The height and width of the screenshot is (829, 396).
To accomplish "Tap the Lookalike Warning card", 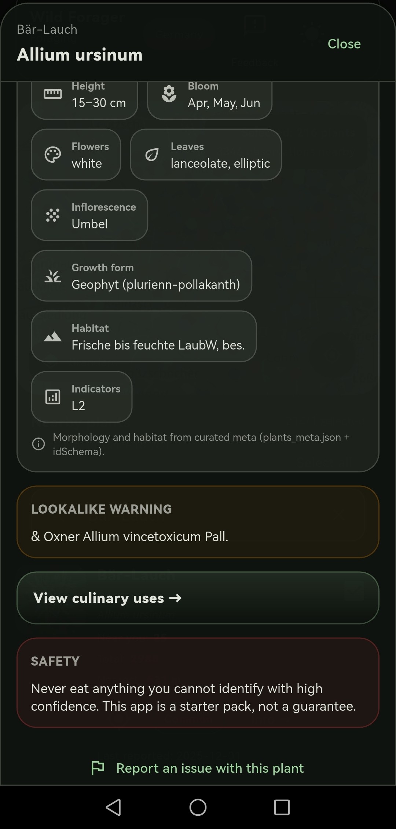I will point(198,522).
